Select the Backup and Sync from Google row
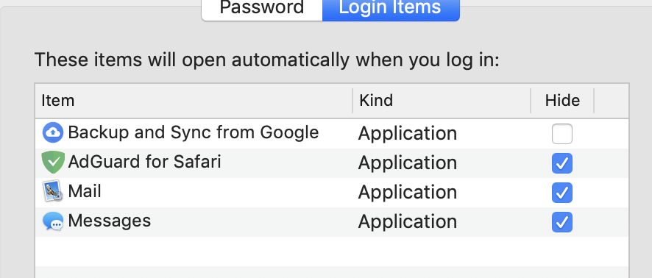Image resolution: width=652 pixels, height=278 pixels. (332, 134)
